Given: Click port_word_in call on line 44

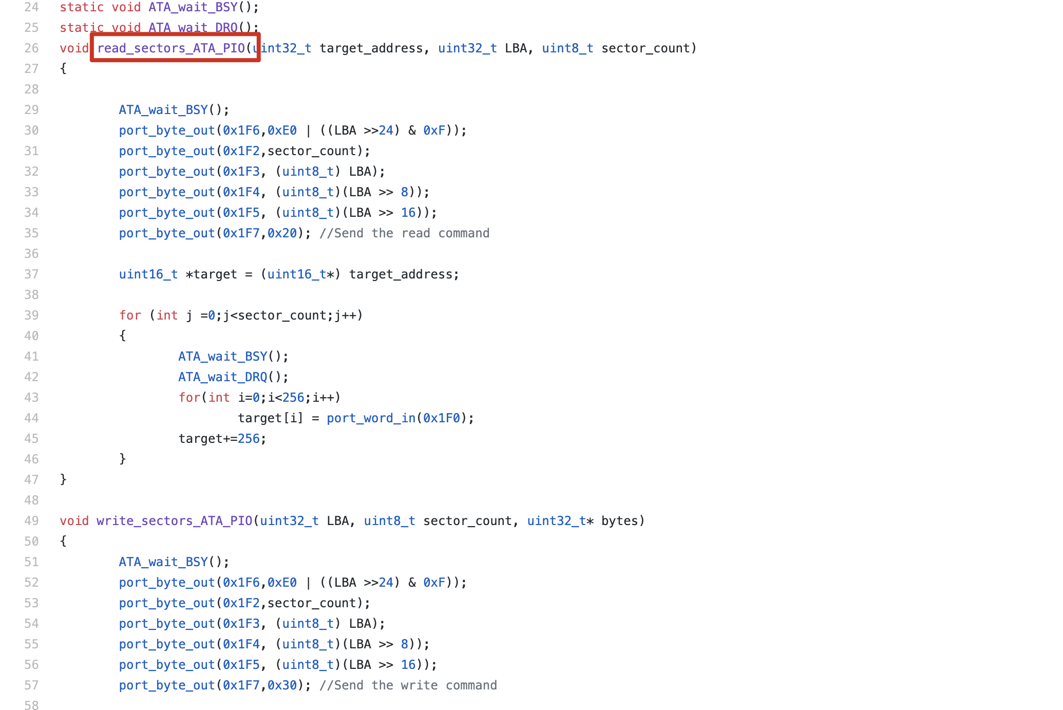Looking at the screenshot, I should (x=371, y=418).
